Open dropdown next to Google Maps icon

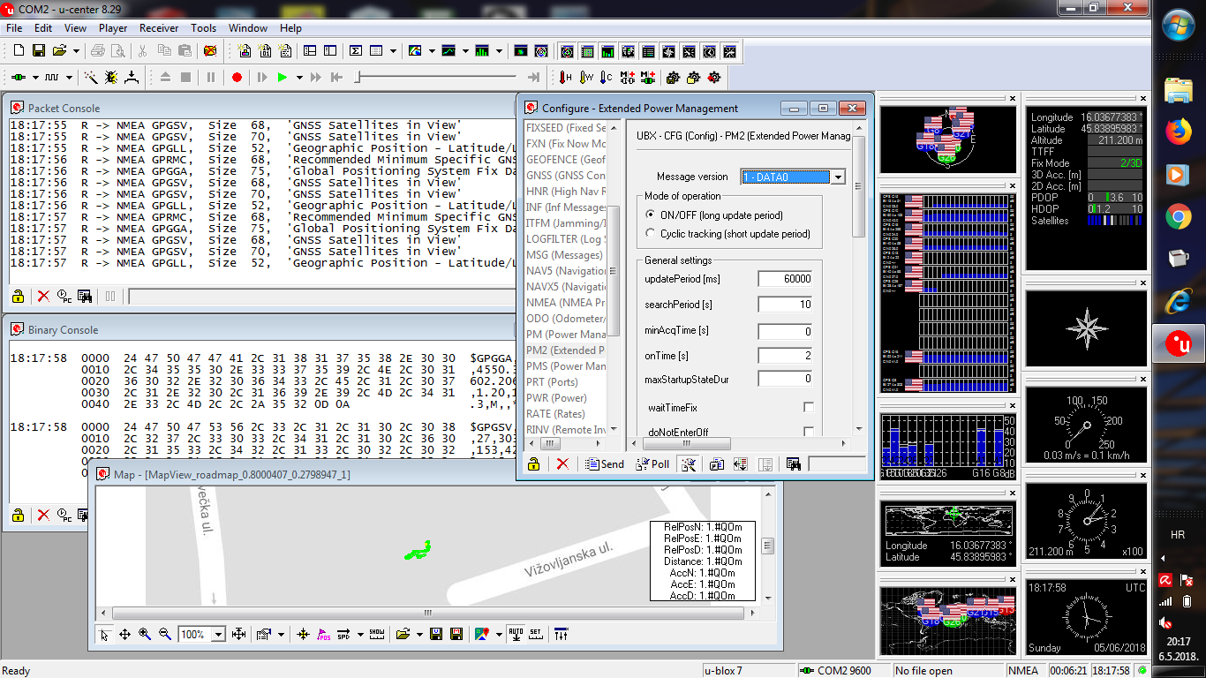click(497, 634)
